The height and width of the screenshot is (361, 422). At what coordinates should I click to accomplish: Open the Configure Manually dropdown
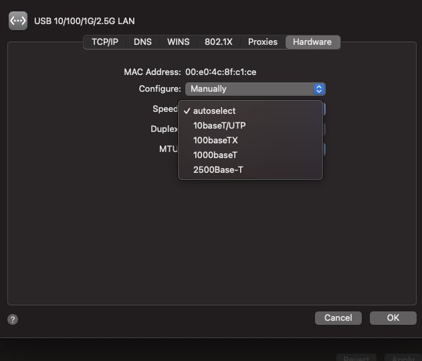(255, 89)
